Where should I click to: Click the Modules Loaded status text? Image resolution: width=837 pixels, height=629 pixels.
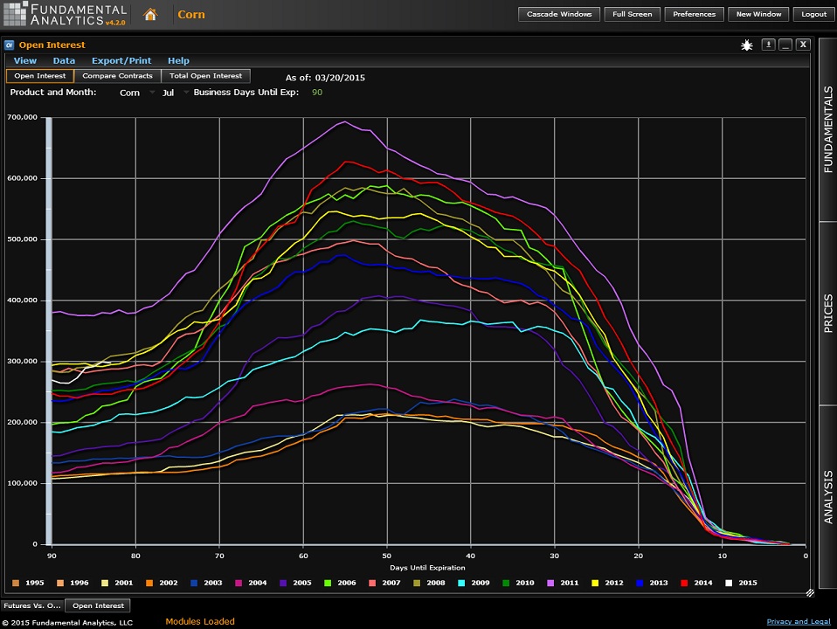pyautogui.click(x=200, y=621)
